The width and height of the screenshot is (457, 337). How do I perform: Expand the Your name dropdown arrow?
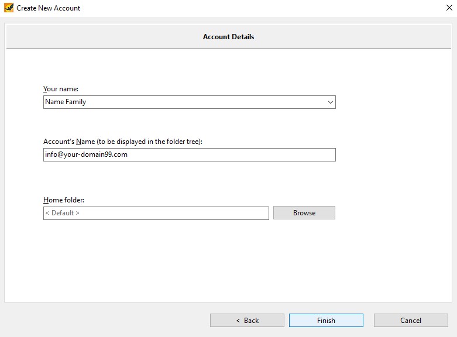point(330,102)
